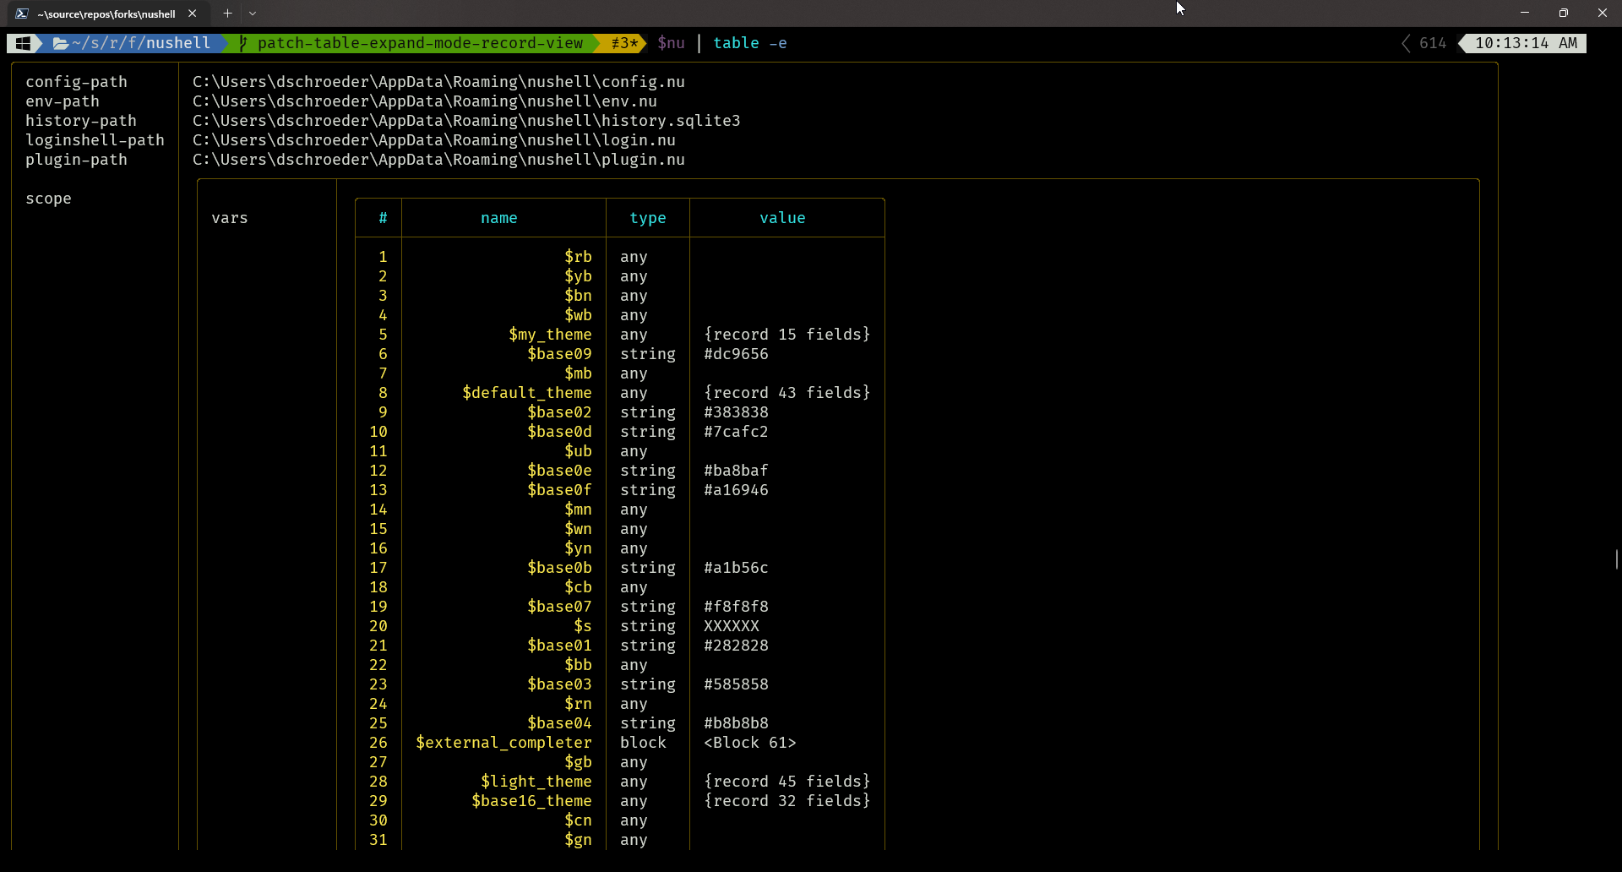Click the loginshell-path key
1622x872 pixels.
coord(95,140)
